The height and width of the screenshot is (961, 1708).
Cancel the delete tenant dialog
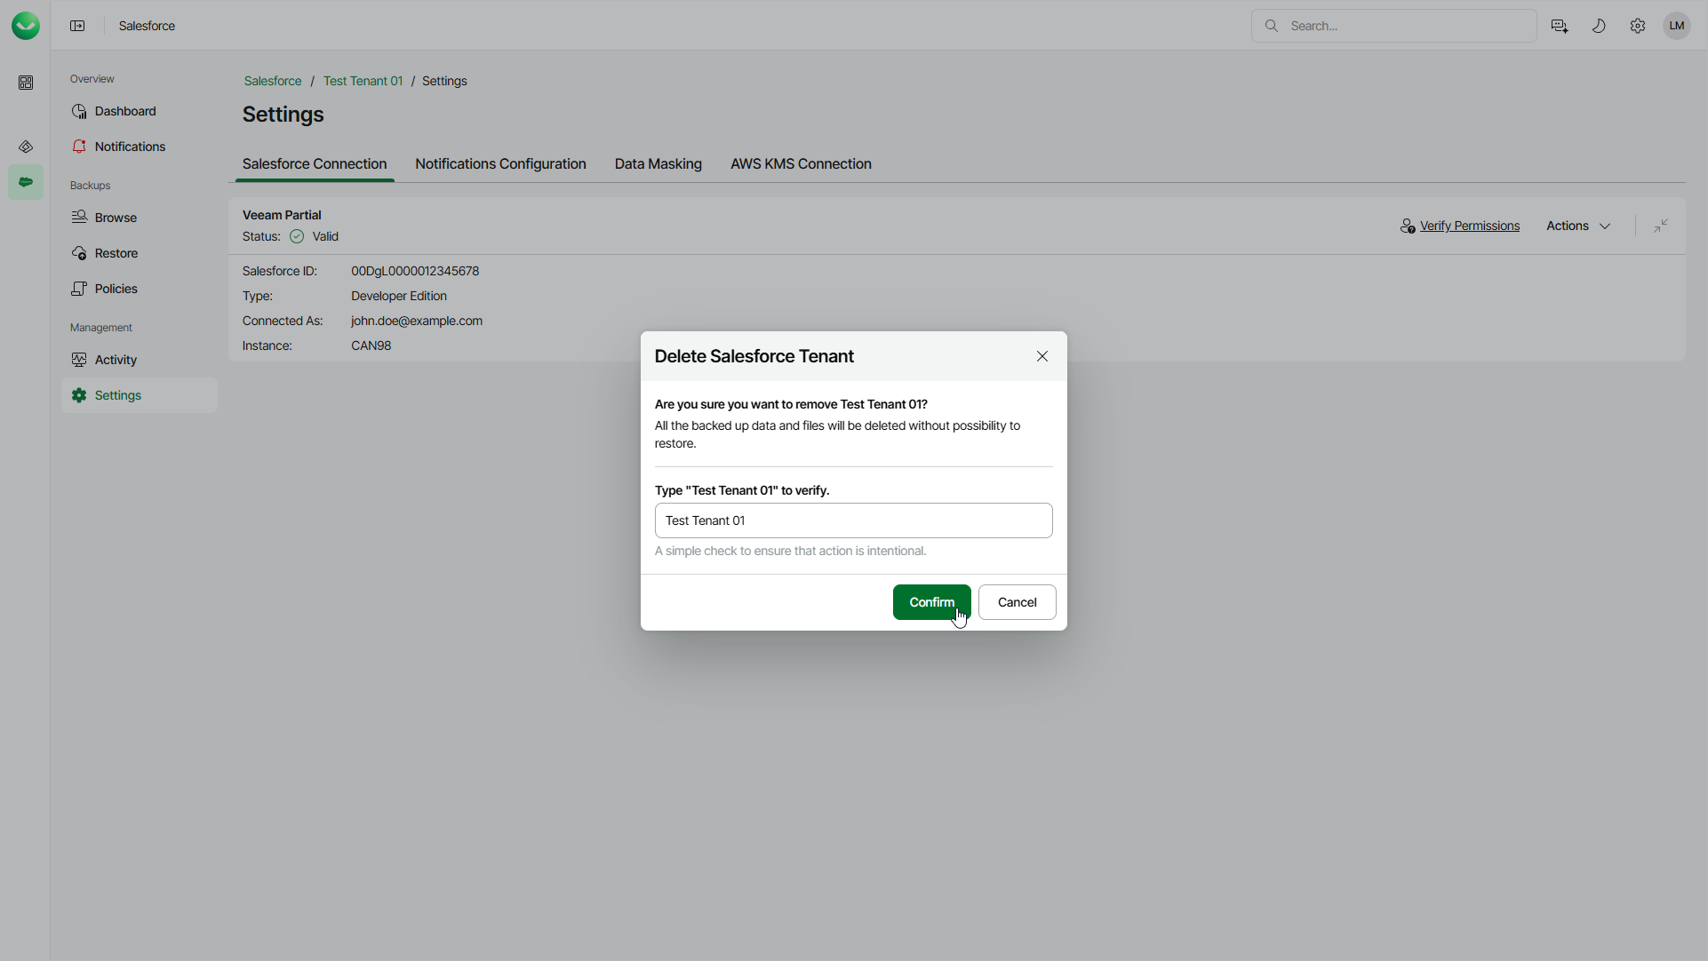[x=1017, y=602]
